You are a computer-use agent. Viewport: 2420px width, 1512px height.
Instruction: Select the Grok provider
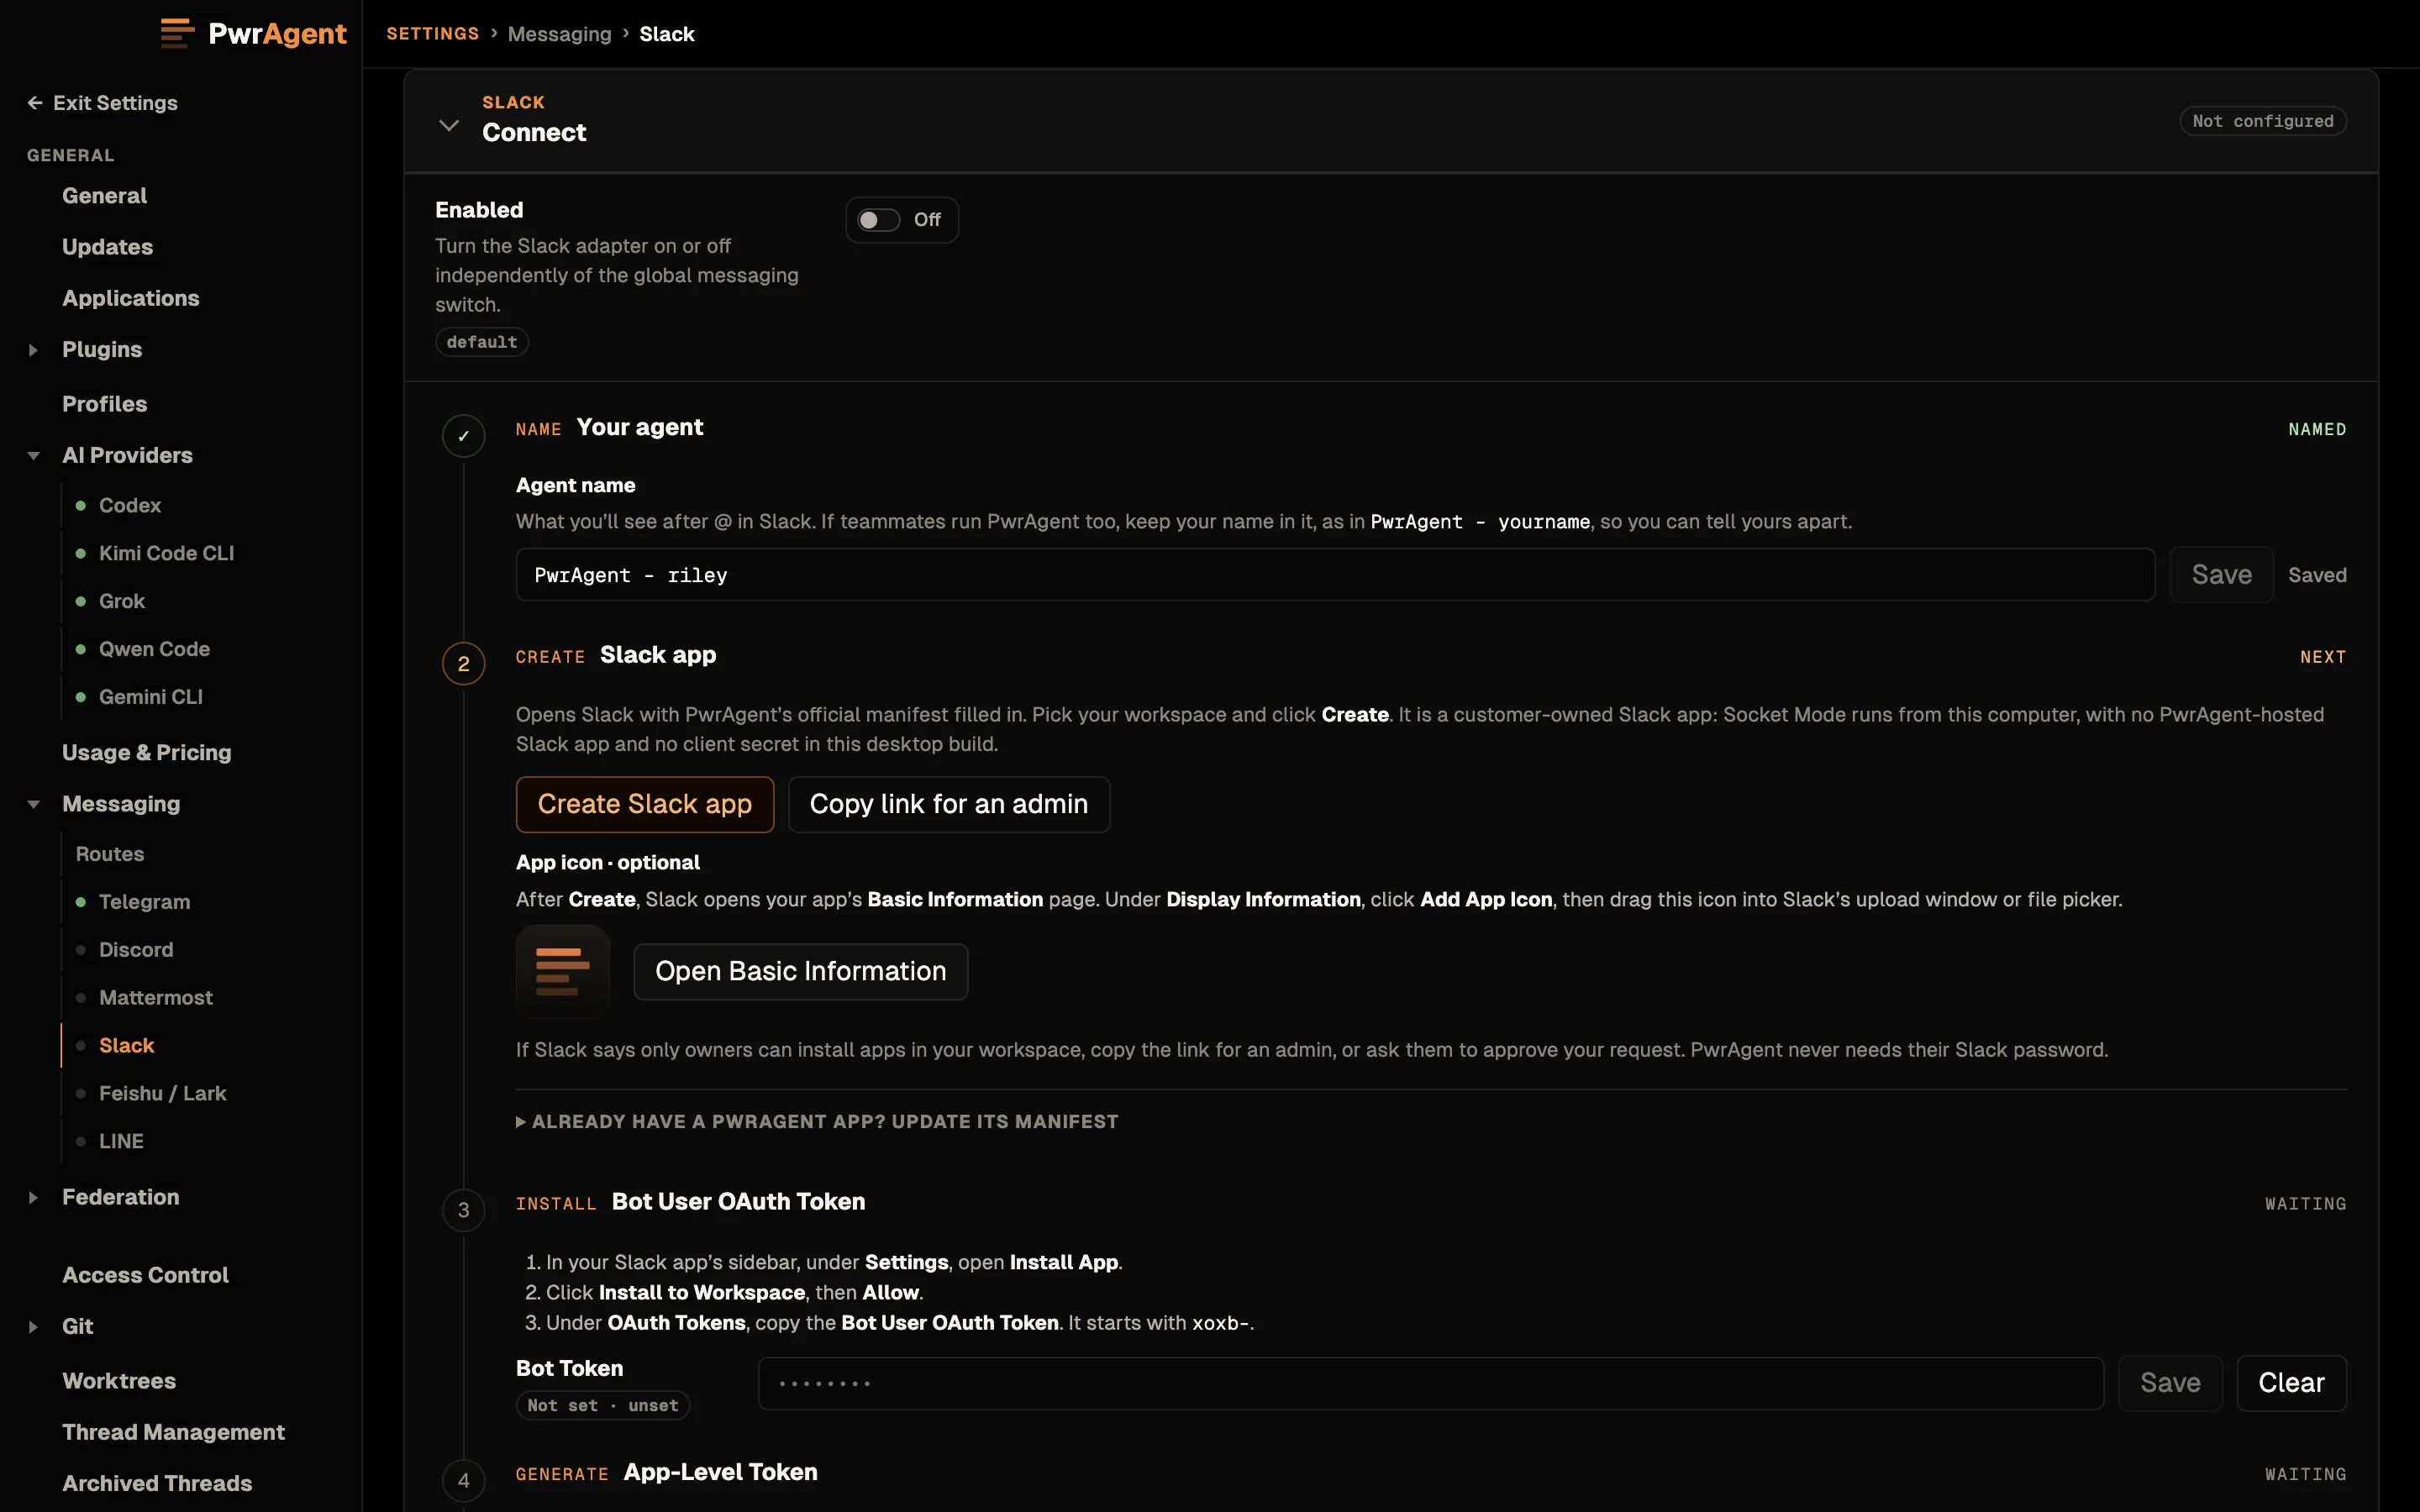[x=122, y=601]
